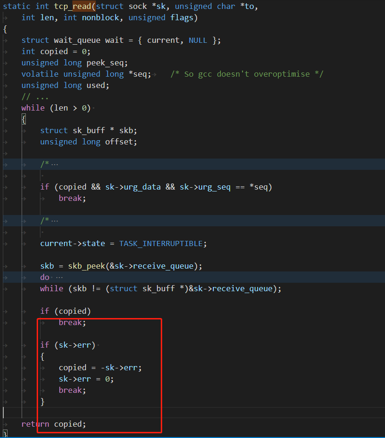Click the 'unsigned long offset;' declaration
Screen dimensions: 385x438
coord(88,142)
